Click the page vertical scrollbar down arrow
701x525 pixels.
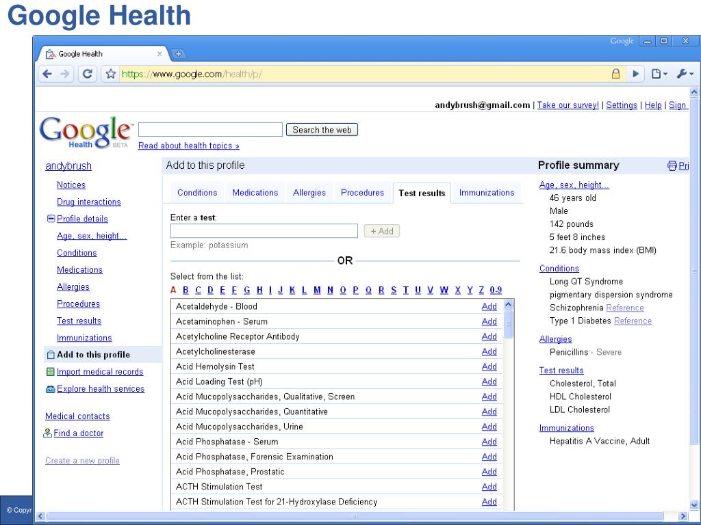coord(694,505)
